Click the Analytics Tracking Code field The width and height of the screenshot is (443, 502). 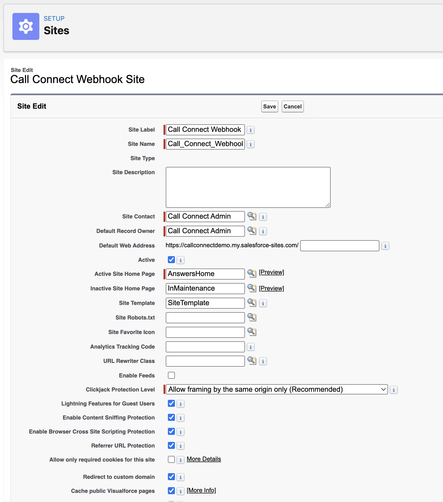[x=205, y=347]
